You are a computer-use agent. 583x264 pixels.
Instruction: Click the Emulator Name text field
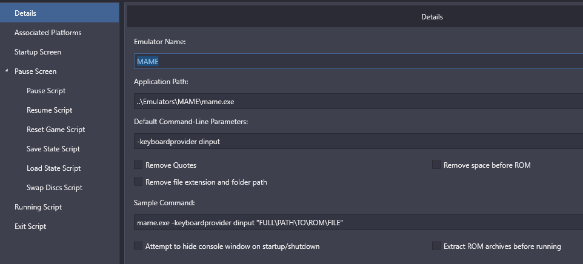[x=358, y=61]
